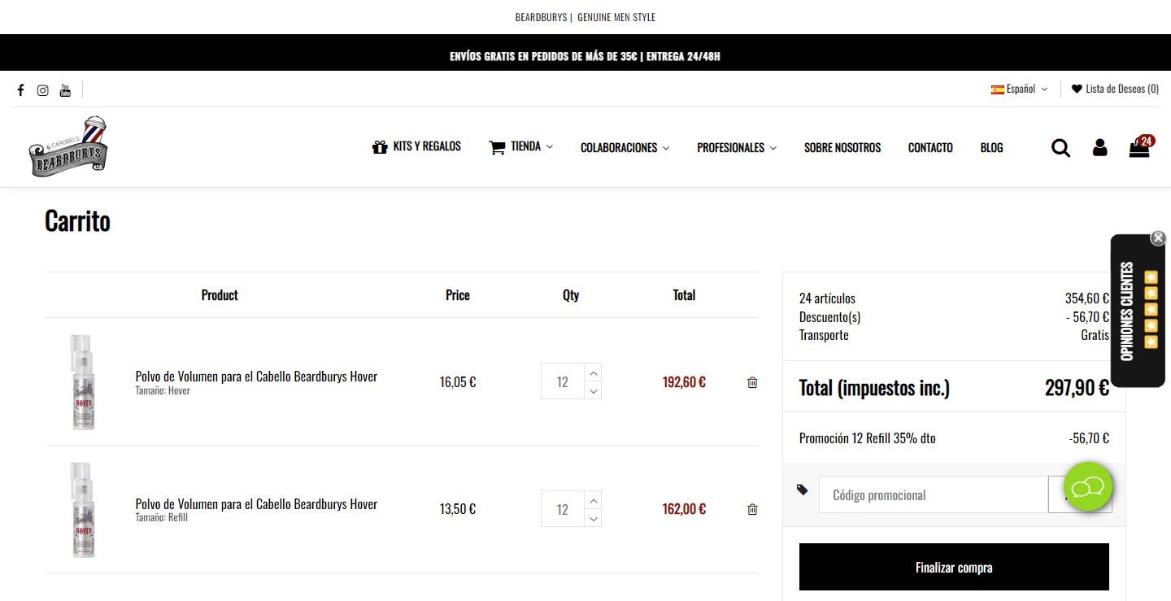Close the Opiniones Clientes widget
Image resolution: width=1171 pixels, height=601 pixels.
(1158, 238)
